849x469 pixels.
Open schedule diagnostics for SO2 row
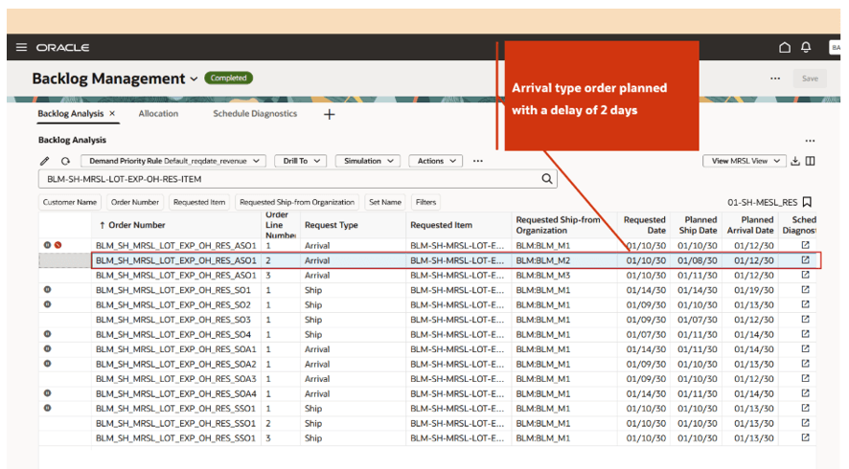(806, 304)
